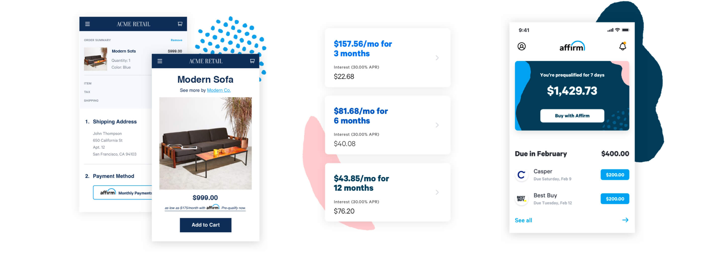Click cart icon on order summary header

pos(180,24)
